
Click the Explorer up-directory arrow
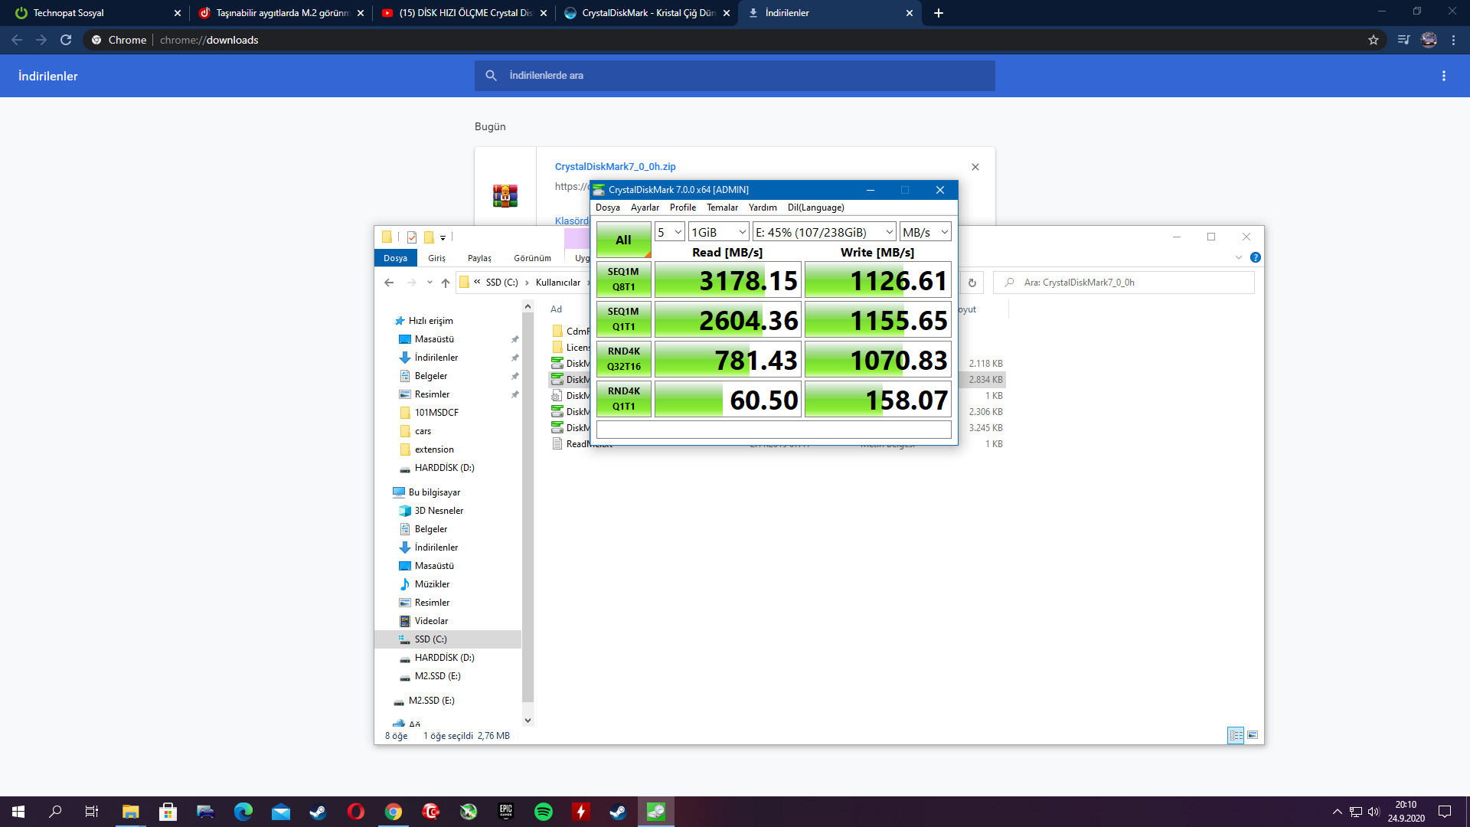point(446,283)
